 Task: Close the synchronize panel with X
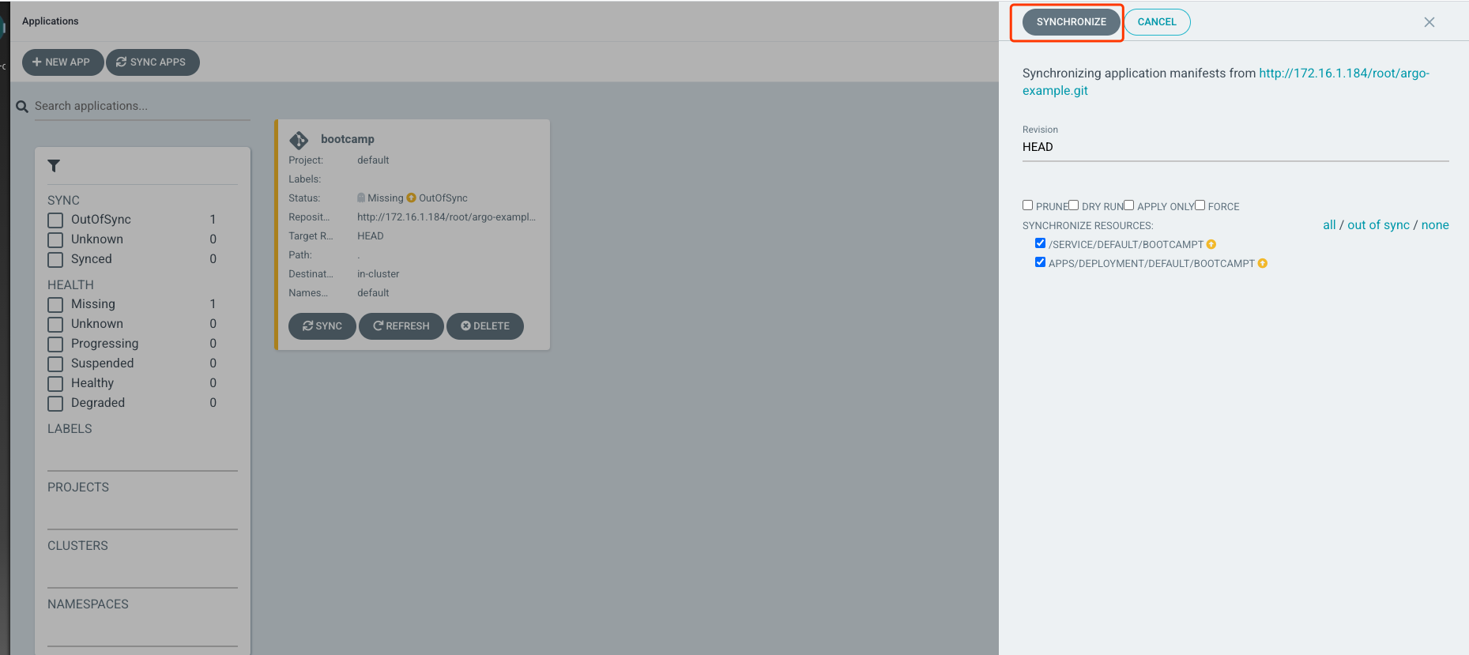tap(1429, 22)
